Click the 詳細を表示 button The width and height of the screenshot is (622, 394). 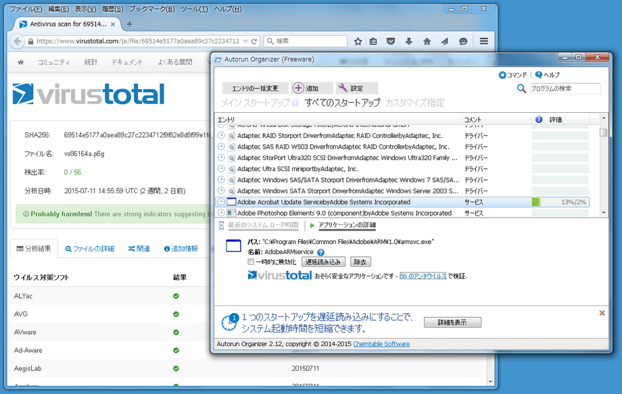pos(452,322)
